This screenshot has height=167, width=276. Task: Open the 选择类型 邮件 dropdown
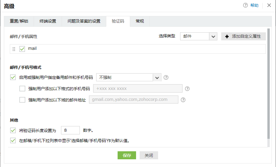point(199,36)
